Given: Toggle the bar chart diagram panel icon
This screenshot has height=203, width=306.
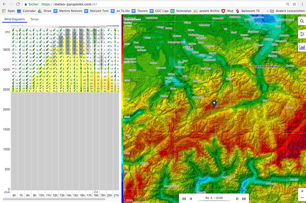Looking at the screenshot, I should tap(302, 47).
